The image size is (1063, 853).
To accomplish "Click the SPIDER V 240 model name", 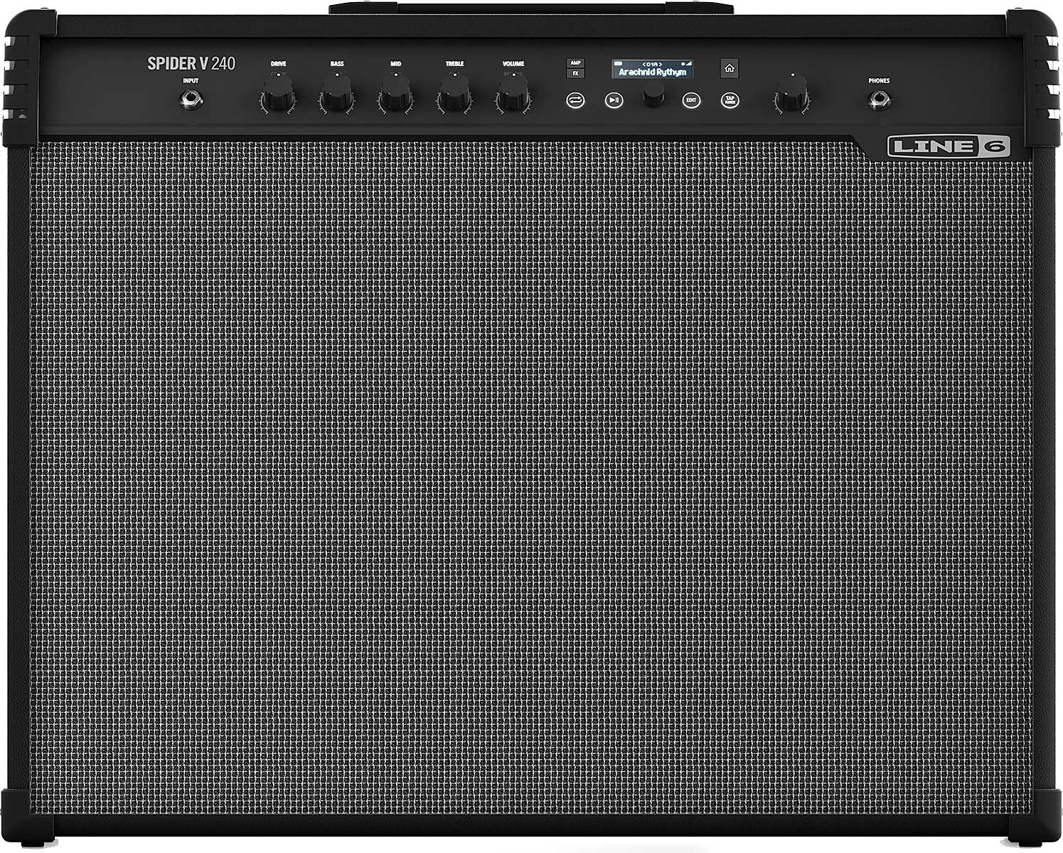I will pyautogui.click(x=191, y=63).
